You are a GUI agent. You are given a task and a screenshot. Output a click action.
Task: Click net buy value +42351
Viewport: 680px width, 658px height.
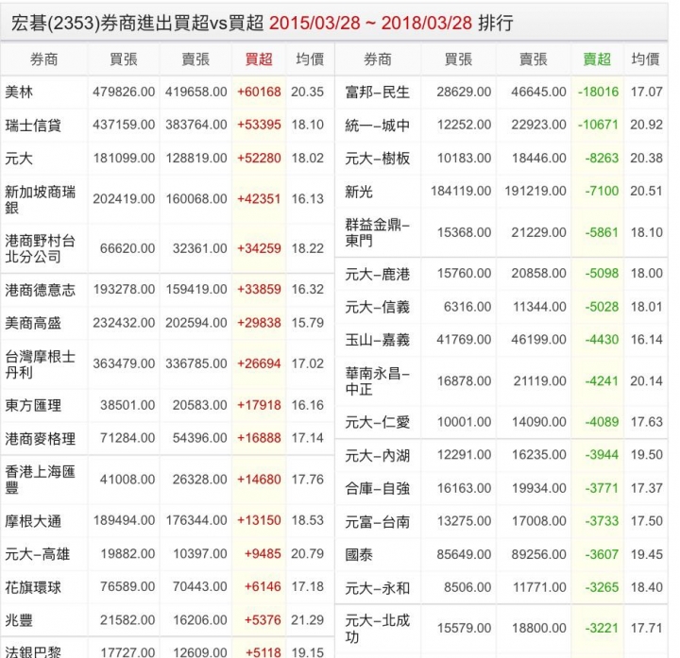pos(259,199)
